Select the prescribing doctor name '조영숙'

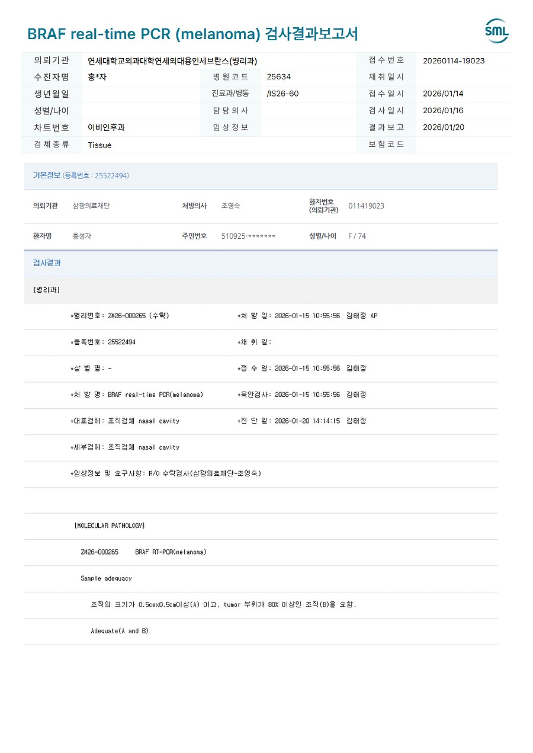coord(230,206)
